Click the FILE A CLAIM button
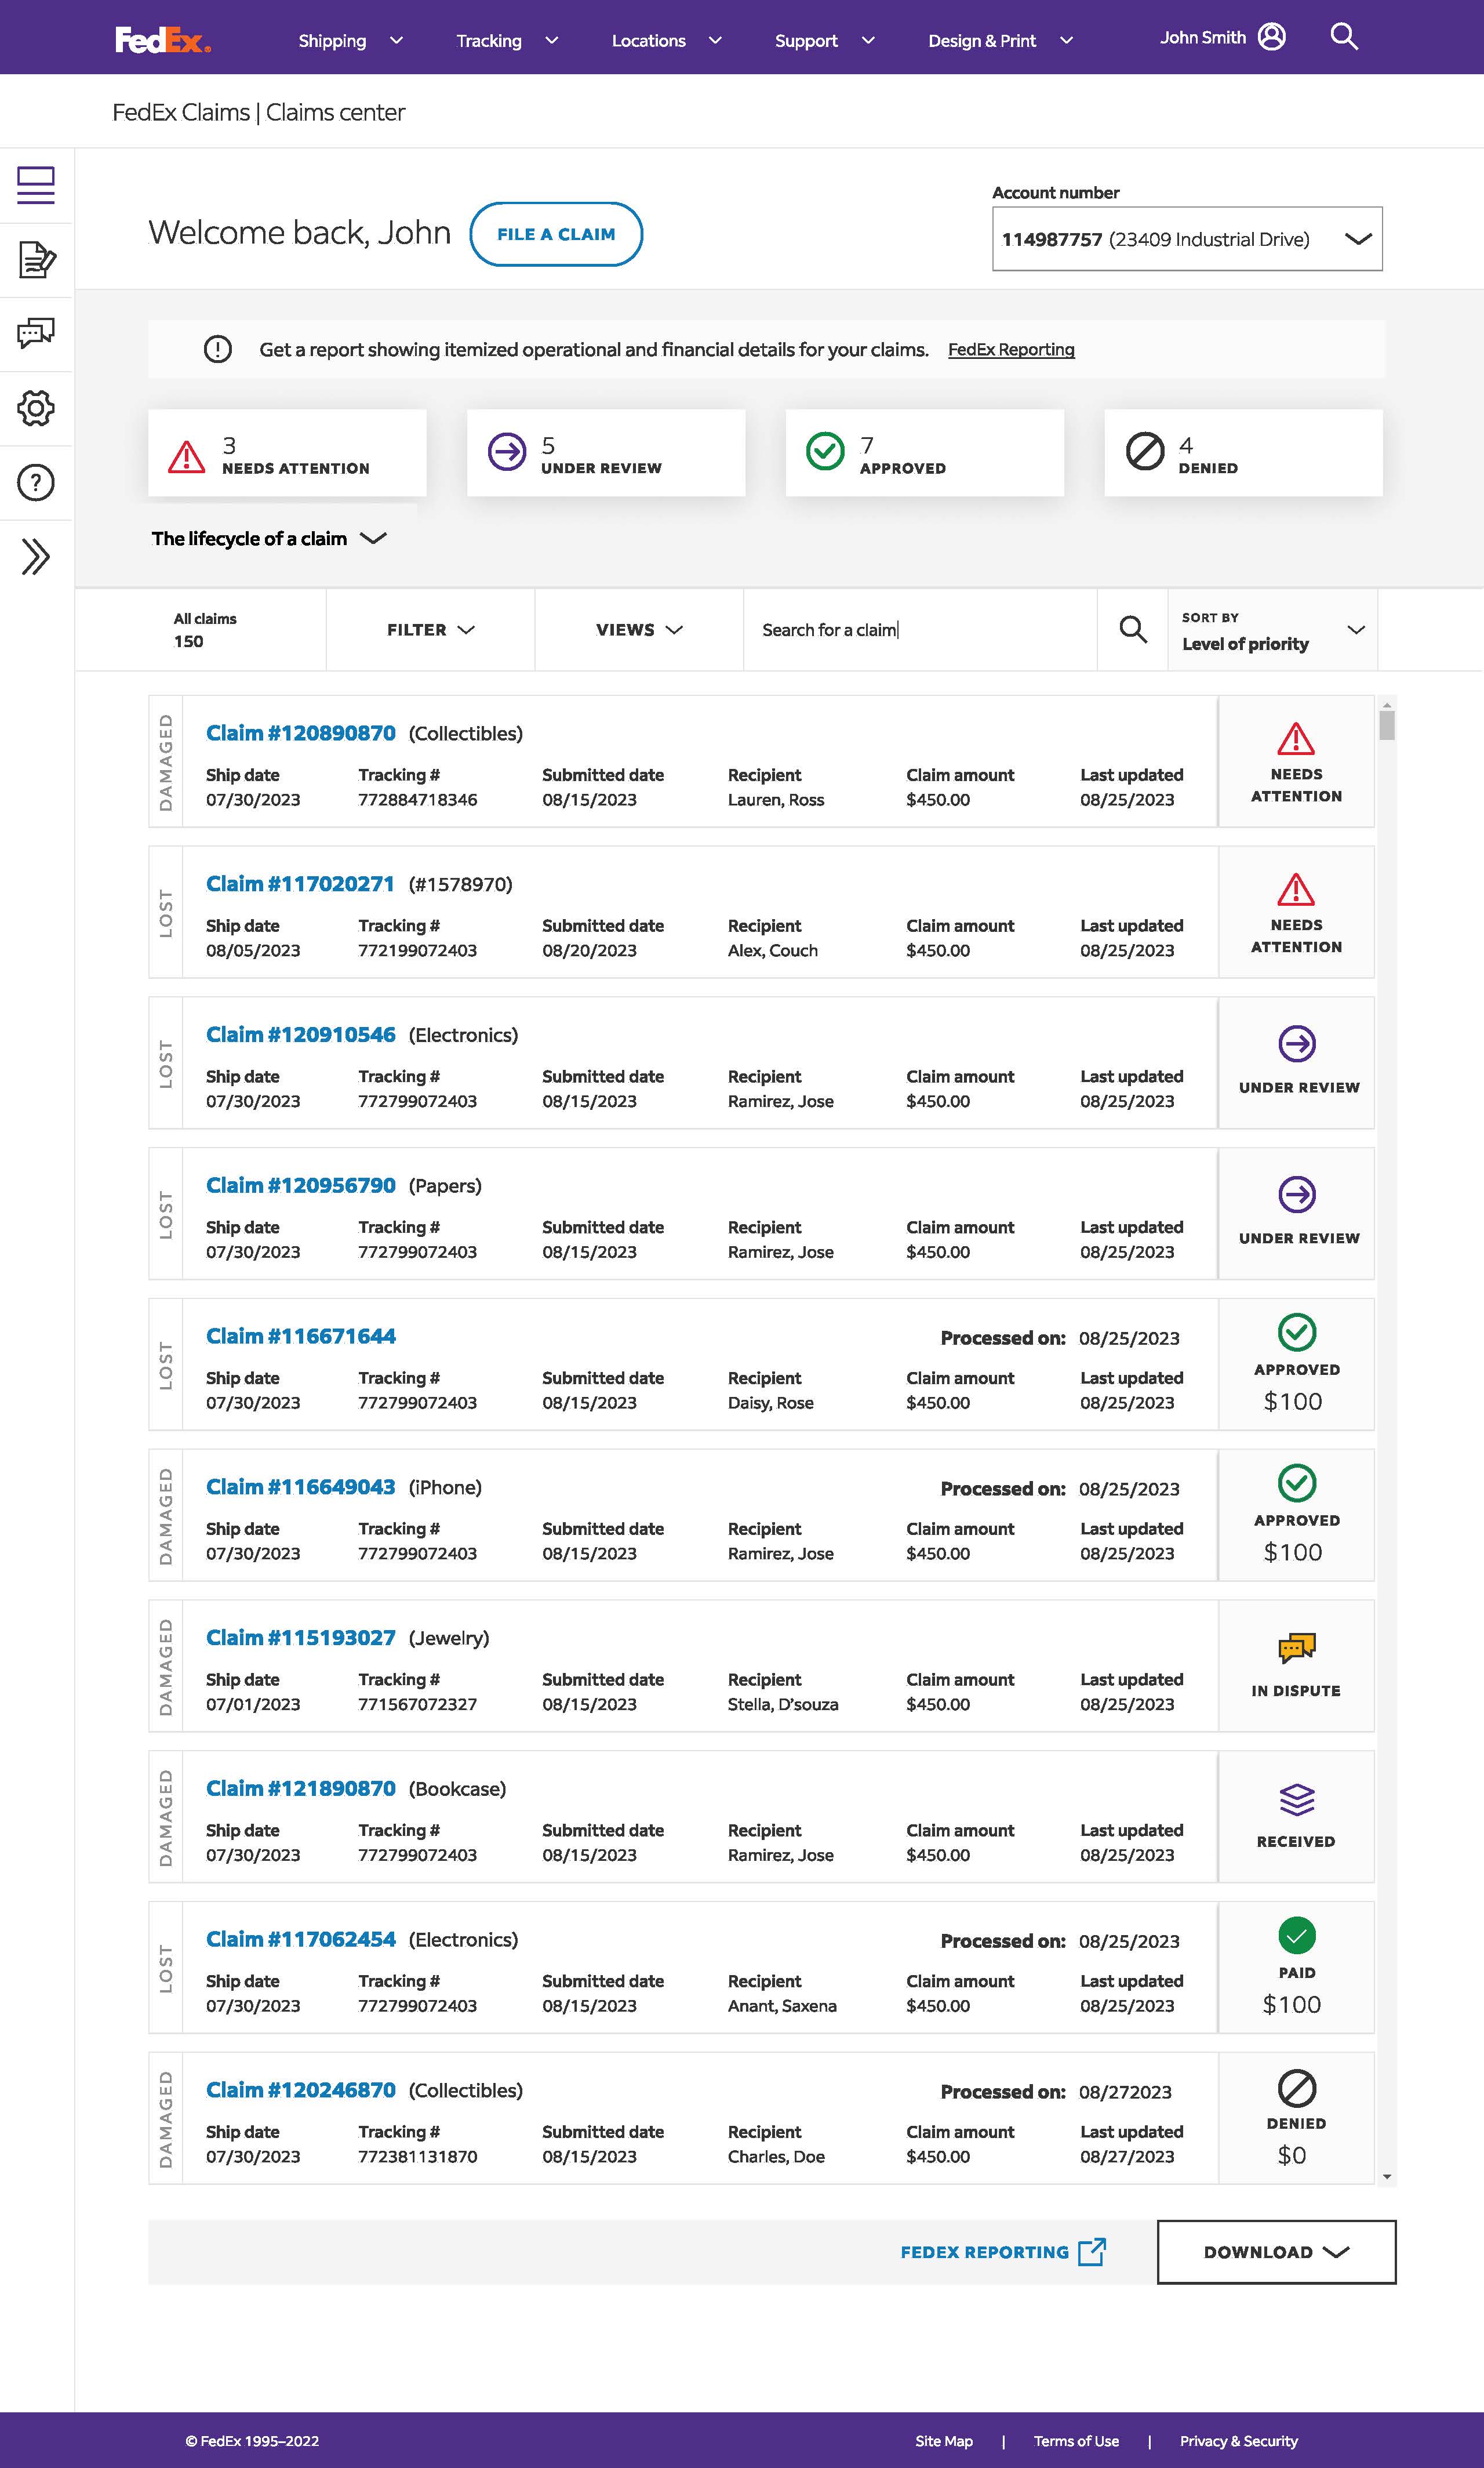 coord(556,234)
